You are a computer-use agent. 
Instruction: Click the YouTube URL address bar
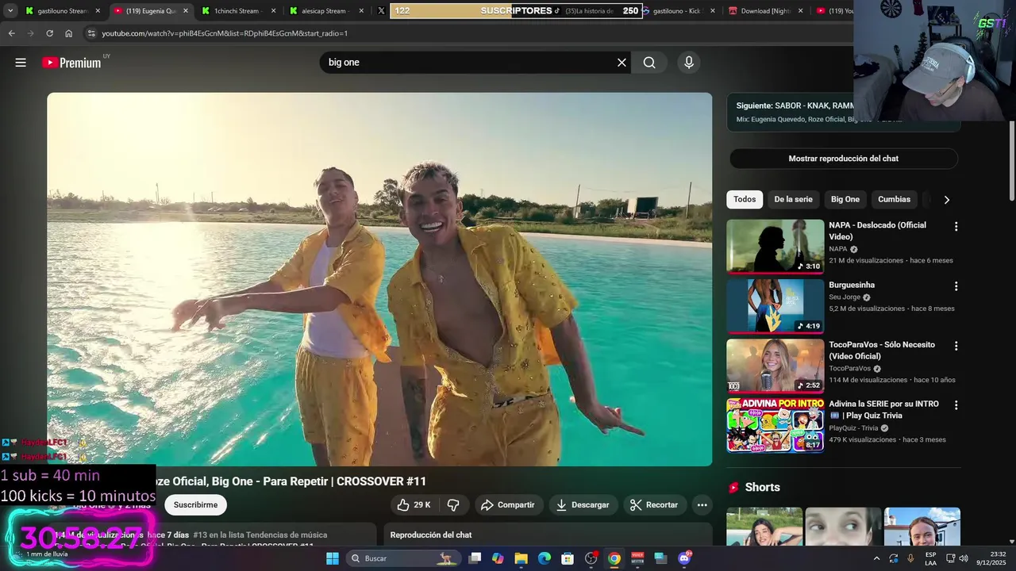(x=468, y=33)
